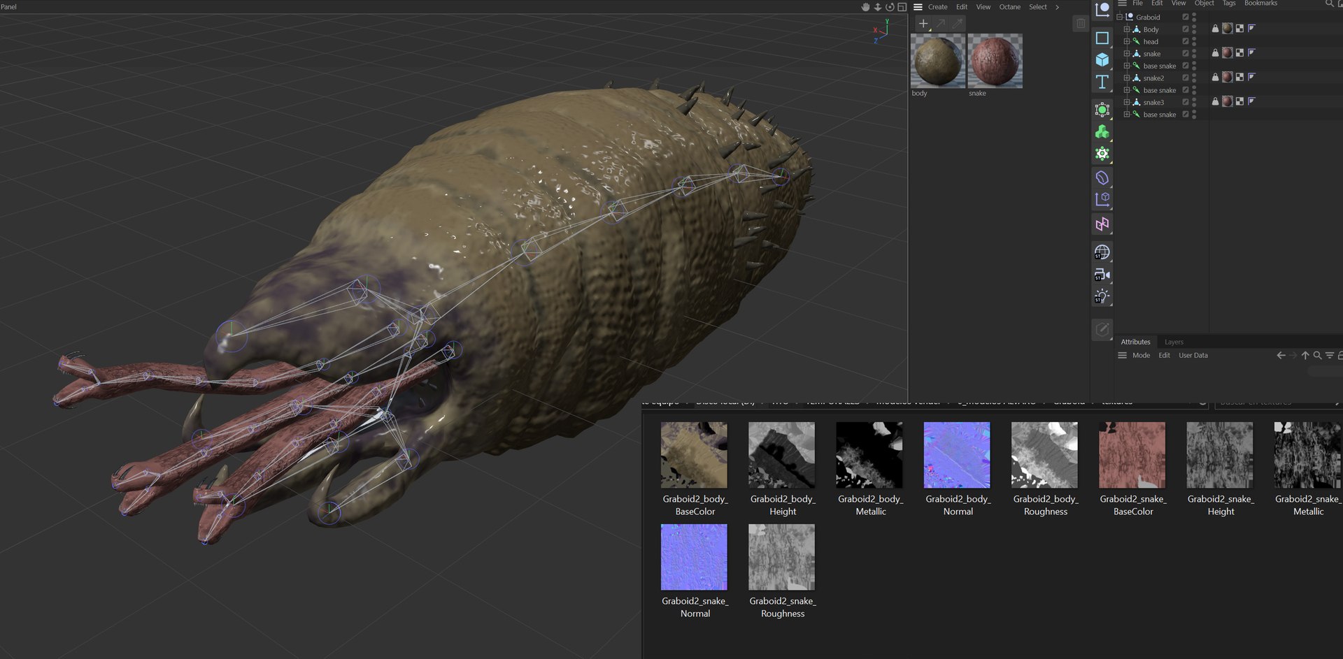Screen dimensions: 1343x659
Task: Add a camera from toolbar
Action: click(1102, 275)
